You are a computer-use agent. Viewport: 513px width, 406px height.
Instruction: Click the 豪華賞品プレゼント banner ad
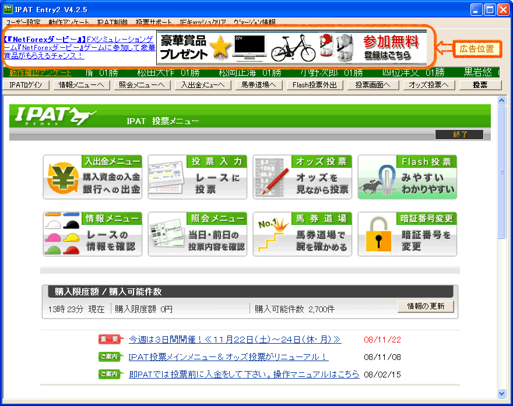(x=291, y=48)
